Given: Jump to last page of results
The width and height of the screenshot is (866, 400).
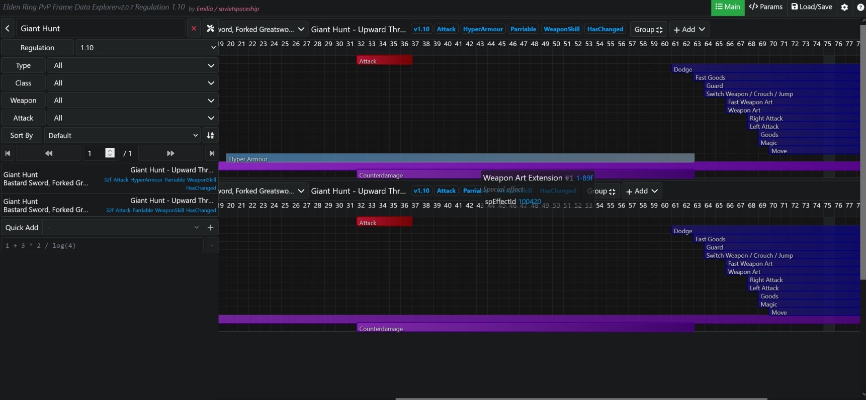Looking at the screenshot, I should tap(212, 153).
